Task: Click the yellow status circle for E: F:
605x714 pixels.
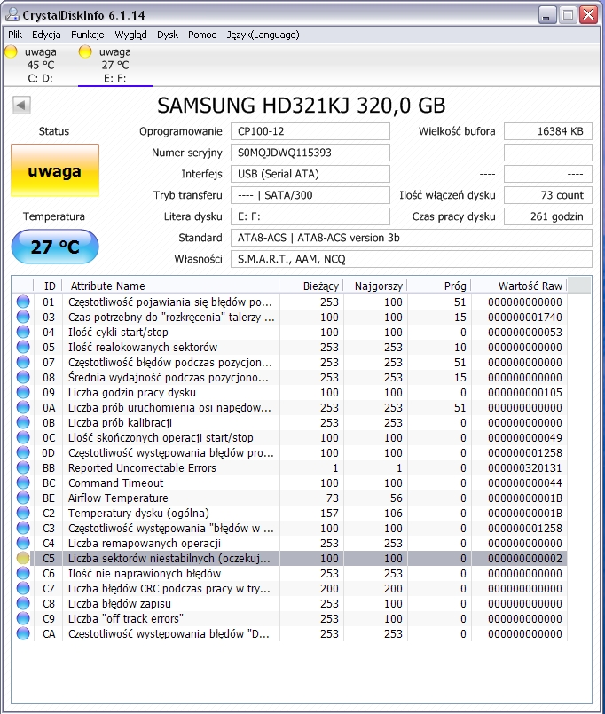Action: click(85, 51)
